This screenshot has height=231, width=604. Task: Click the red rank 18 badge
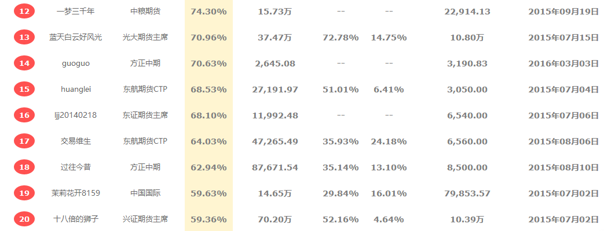tap(24, 167)
